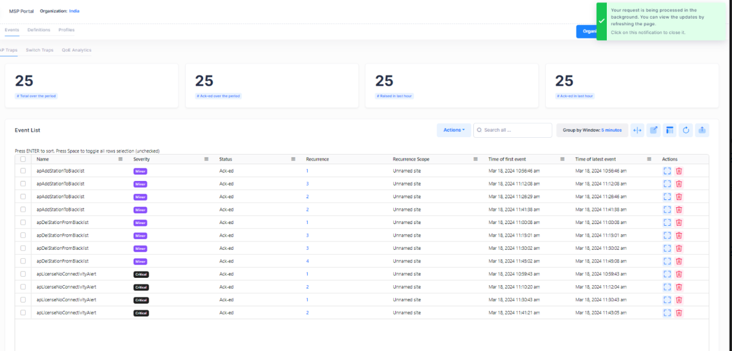Switch to the Switch Traps tab

40,50
